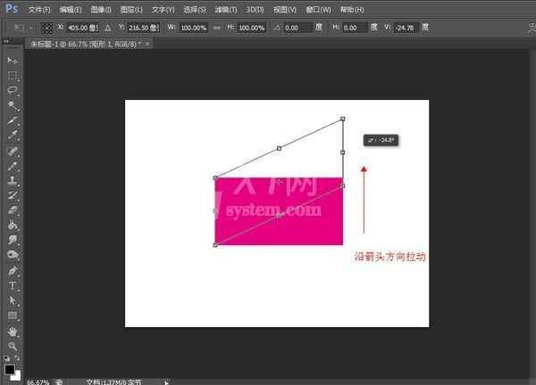The image size is (536, 385).
Task: Click the transform tool preset icon
Action: tap(19, 28)
